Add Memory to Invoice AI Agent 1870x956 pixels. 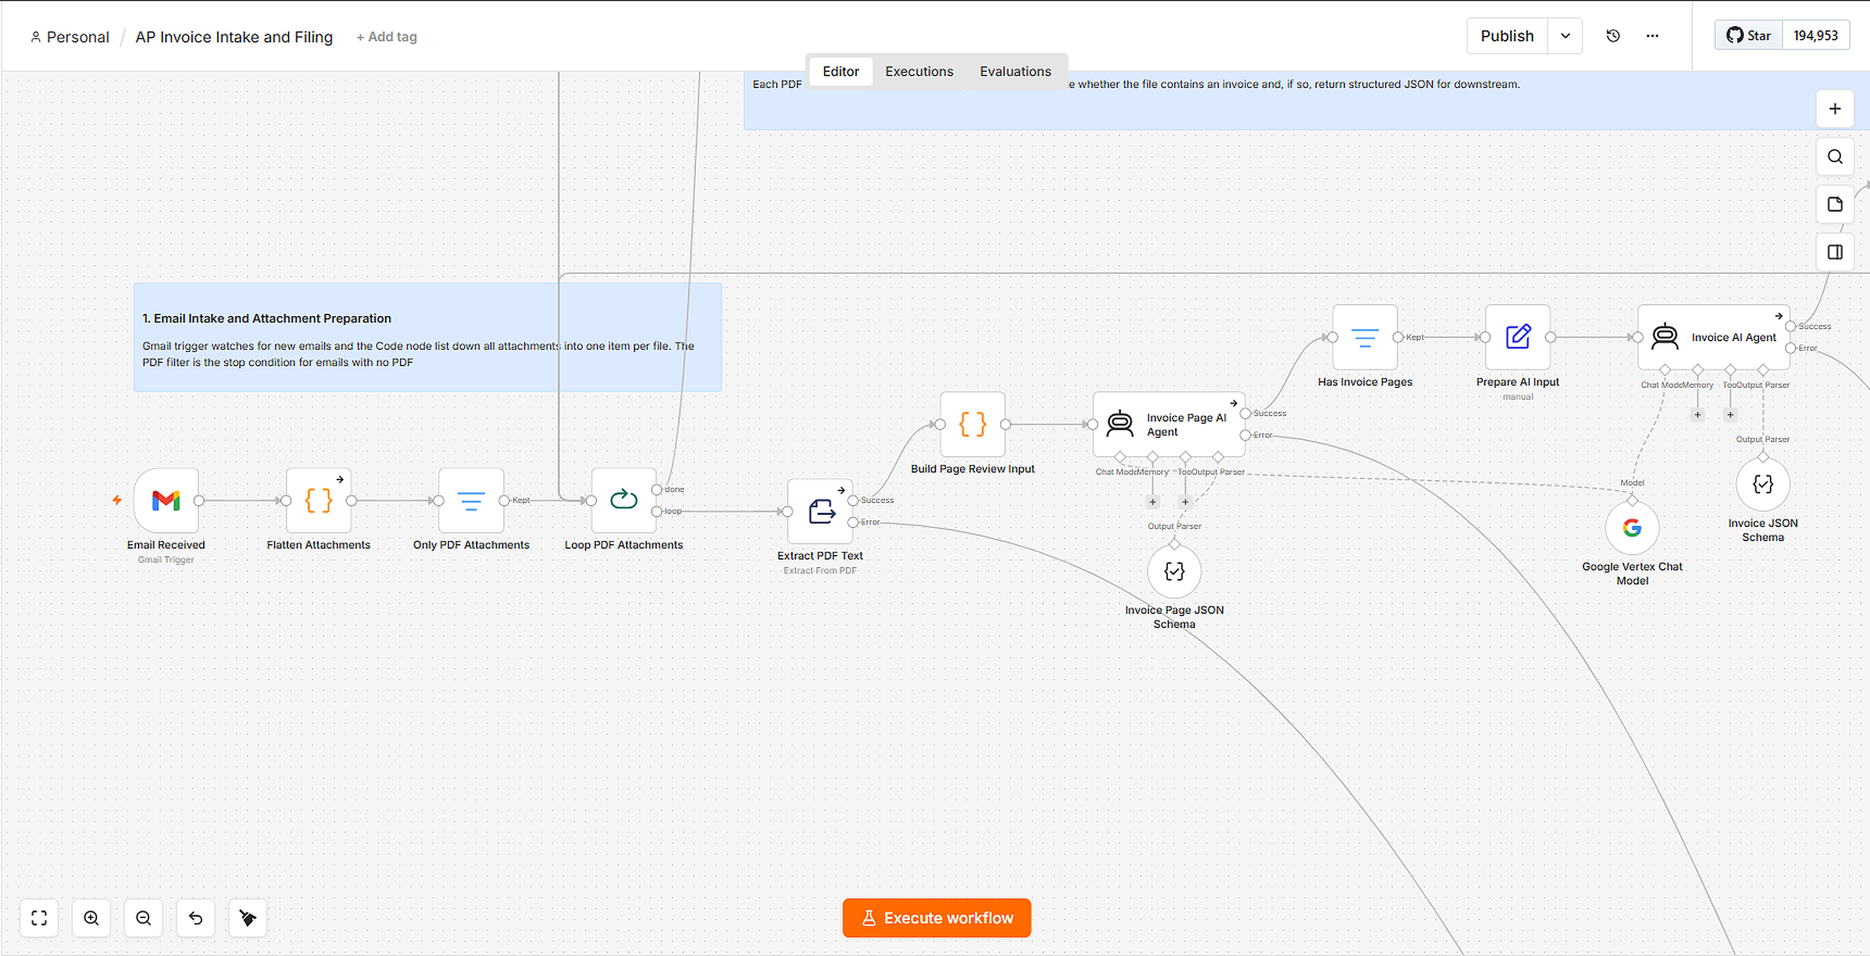(x=1697, y=415)
